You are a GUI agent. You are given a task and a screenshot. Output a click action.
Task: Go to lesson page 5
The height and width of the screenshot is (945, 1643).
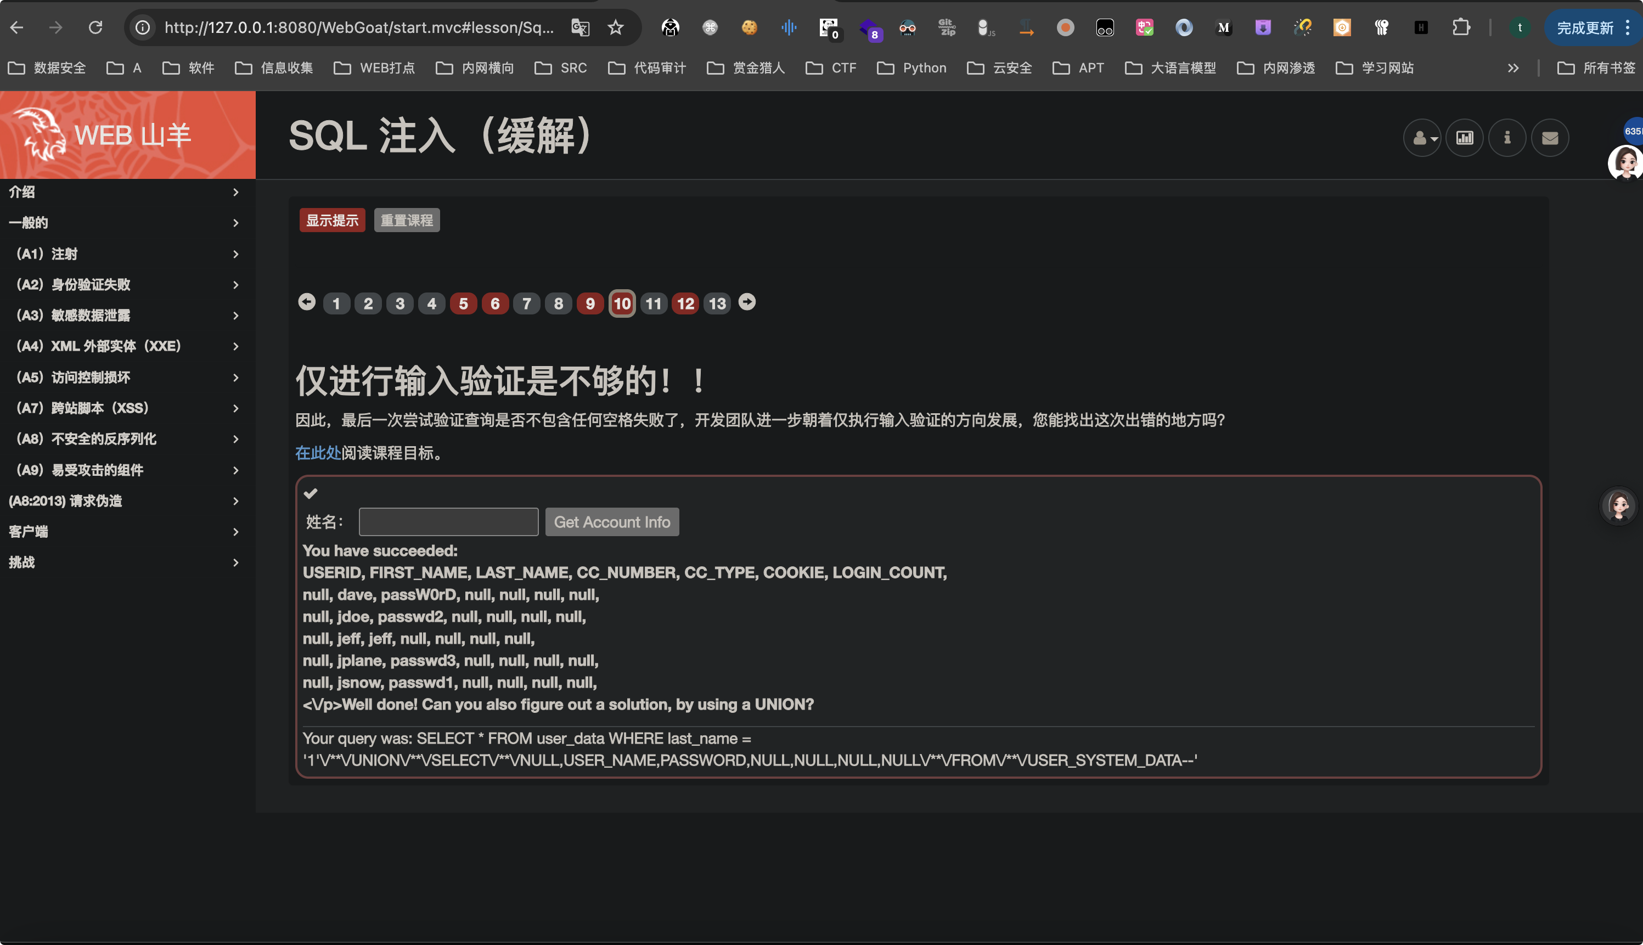[463, 303]
